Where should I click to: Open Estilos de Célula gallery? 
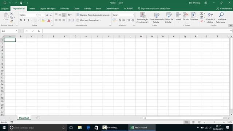pos(169,18)
